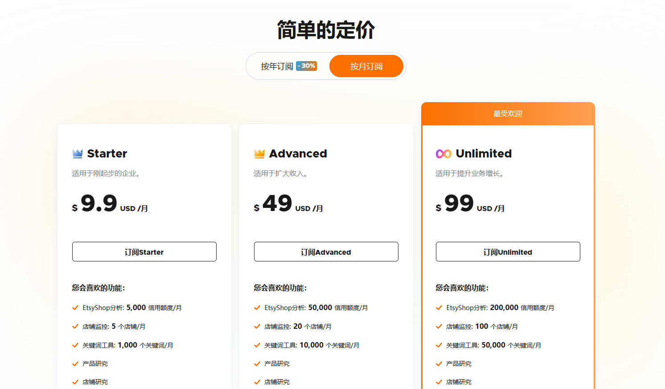Click 店铺研究 text in Unlimited card
Viewport: 665px width, 389px height.
tap(459, 382)
